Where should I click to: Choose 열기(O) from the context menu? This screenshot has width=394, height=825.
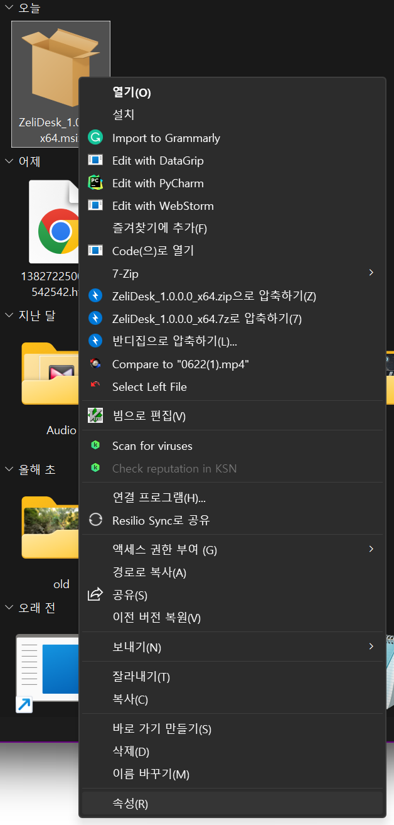(232, 92)
